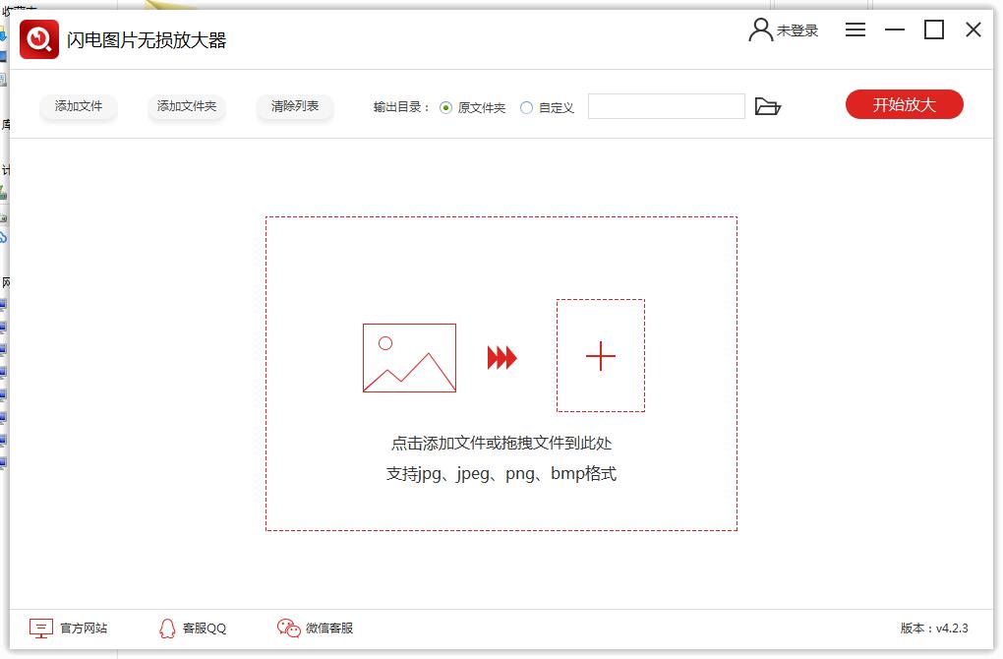Click the 添加文件 button

point(78,108)
